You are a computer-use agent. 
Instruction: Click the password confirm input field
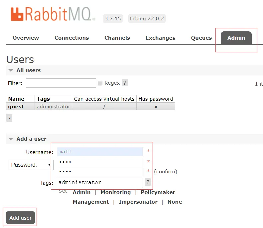(100, 172)
